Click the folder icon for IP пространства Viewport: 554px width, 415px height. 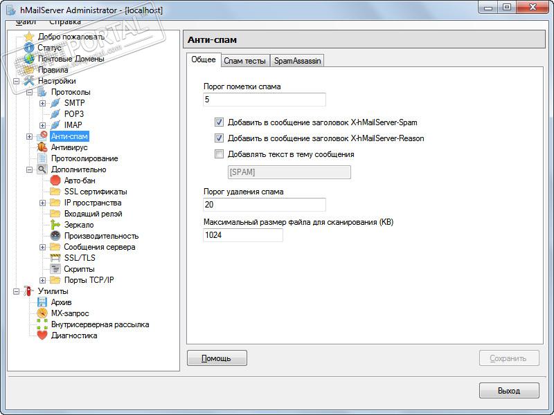pyautogui.click(x=55, y=203)
